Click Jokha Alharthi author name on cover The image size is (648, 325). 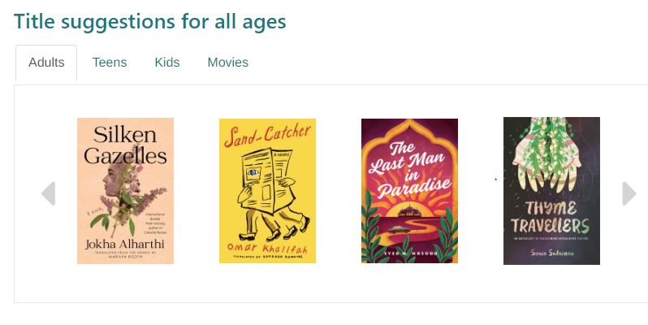point(125,244)
